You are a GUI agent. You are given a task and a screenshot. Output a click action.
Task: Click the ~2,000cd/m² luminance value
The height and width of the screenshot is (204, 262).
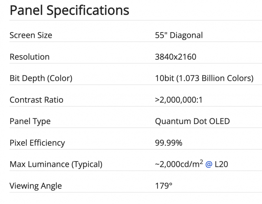click(x=178, y=164)
